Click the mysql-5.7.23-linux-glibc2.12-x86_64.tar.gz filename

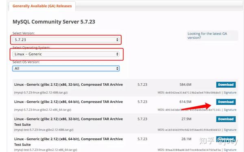(x=43, y=110)
